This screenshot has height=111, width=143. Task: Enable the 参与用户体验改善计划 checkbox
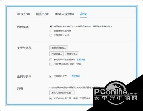coord(51,60)
